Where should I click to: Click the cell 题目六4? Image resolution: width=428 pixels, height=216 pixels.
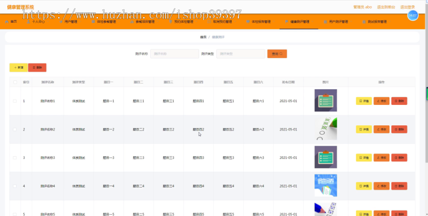pos(258,186)
